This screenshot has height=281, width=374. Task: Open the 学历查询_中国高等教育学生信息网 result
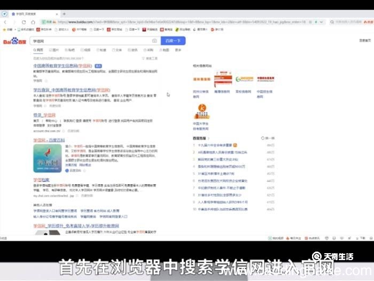[72, 90]
